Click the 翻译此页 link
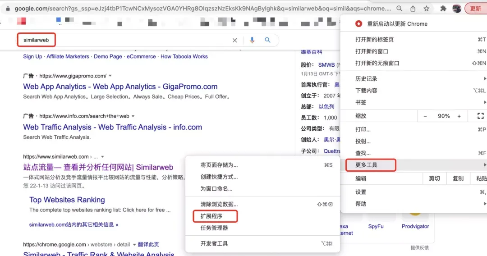Viewport: 487px width, 256px height. click(x=148, y=245)
